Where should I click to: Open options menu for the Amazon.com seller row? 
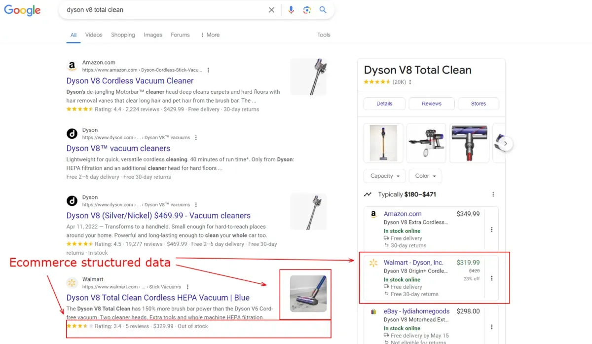pos(491,229)
